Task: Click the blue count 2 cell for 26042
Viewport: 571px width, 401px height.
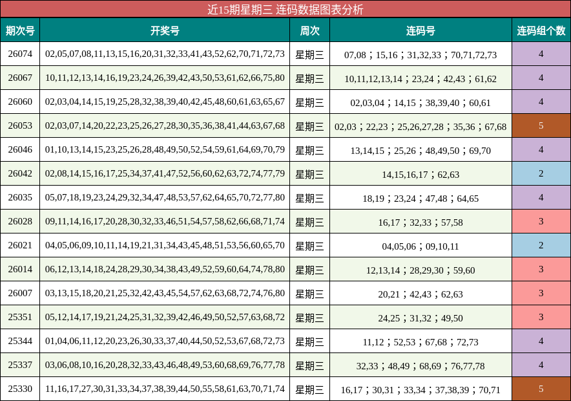Action: click(x=541, y=173)
